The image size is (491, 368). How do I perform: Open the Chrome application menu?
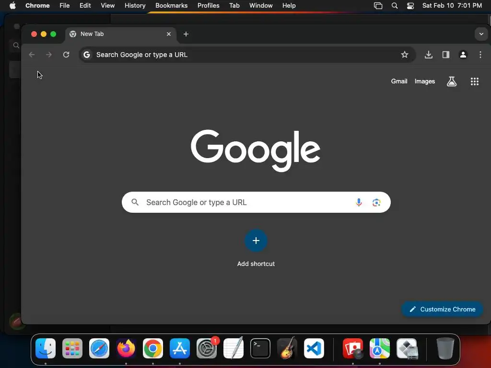[x=37, y=6]
